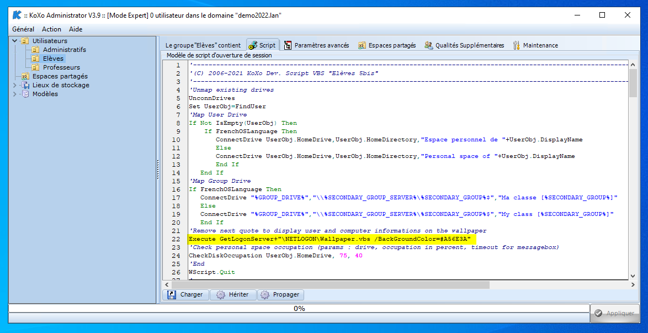Click the horizontal scrollbar thumb below the script

tap(330, 284)
